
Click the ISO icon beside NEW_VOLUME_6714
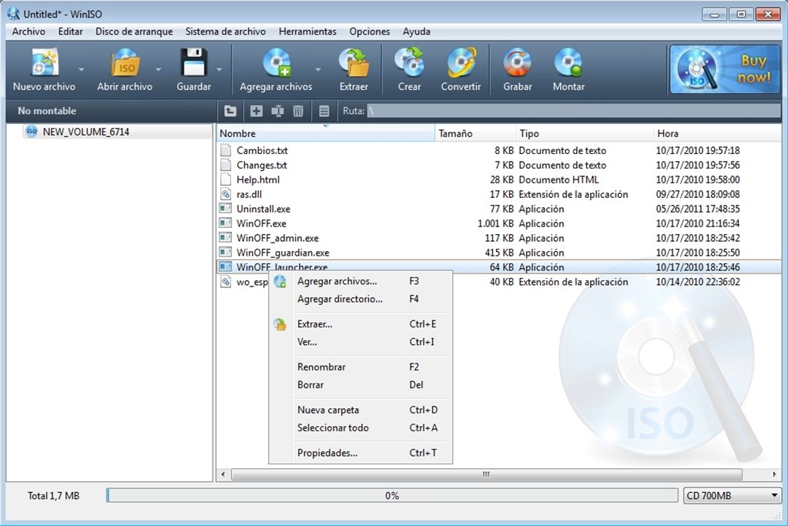[x=31, y=132]
